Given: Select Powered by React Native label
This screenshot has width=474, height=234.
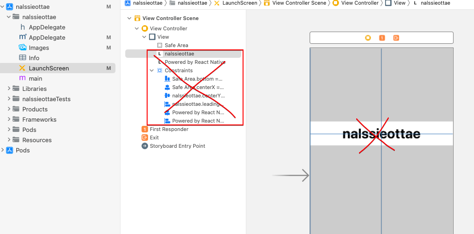Looking at the screenshot, I should pyautogui.click(x=195, y=62).
